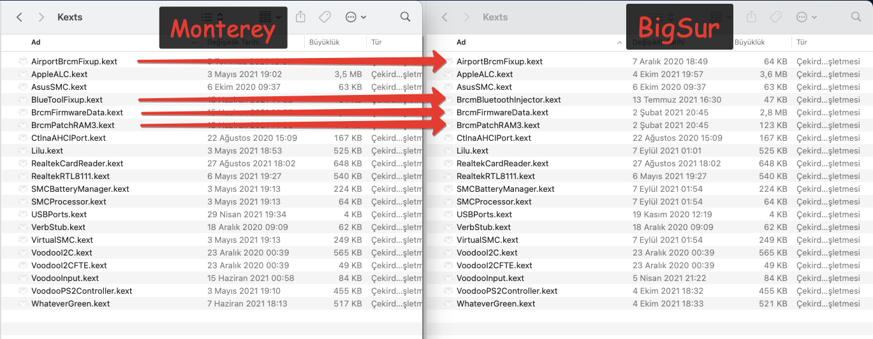The image size is (873, 339).
Task: Open the more actions dropdown in Monterey window
Action: pos(355,17)
